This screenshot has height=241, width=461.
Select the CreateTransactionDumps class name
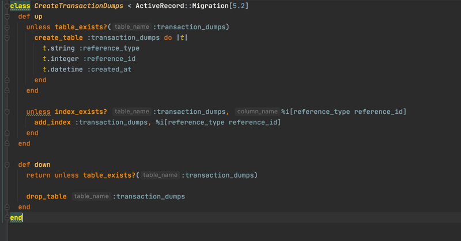78,6
